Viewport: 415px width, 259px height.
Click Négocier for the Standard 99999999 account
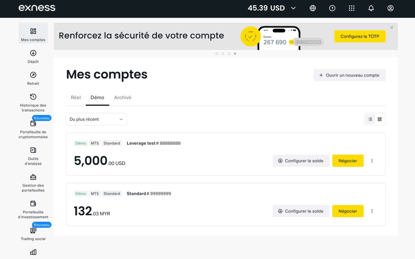[348, 211]
